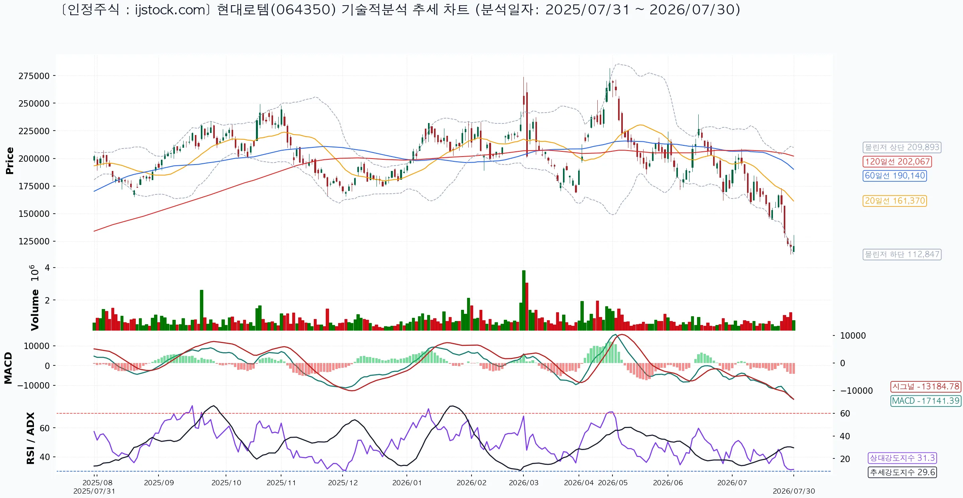Click the 2025/10 date axis label
This screenshot has width=963, height=498.
[x=226, y=483]
